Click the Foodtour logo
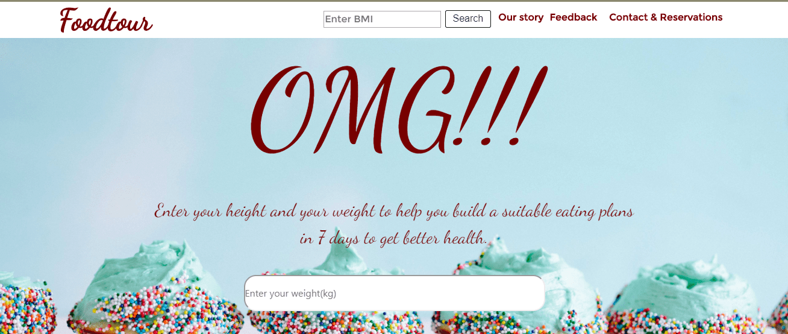 [106, 20]
